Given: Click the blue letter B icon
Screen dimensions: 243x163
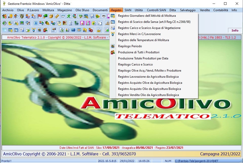Looking at the screenshot, I should click(x=36, y=23).
